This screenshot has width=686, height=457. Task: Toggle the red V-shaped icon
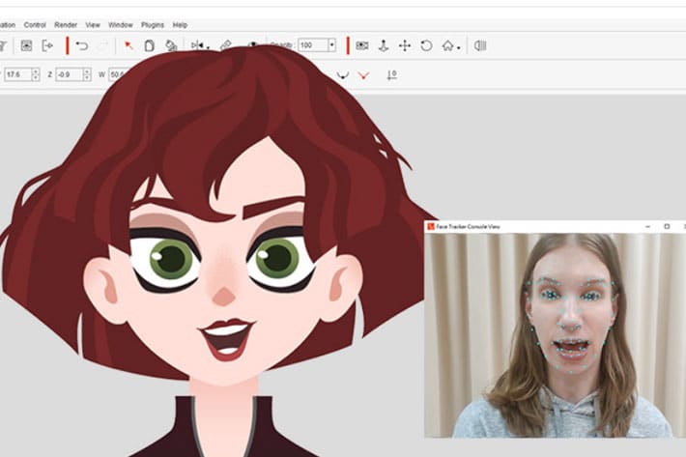(364, 74)
